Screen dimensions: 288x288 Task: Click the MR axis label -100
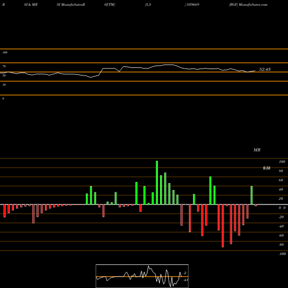282,254
